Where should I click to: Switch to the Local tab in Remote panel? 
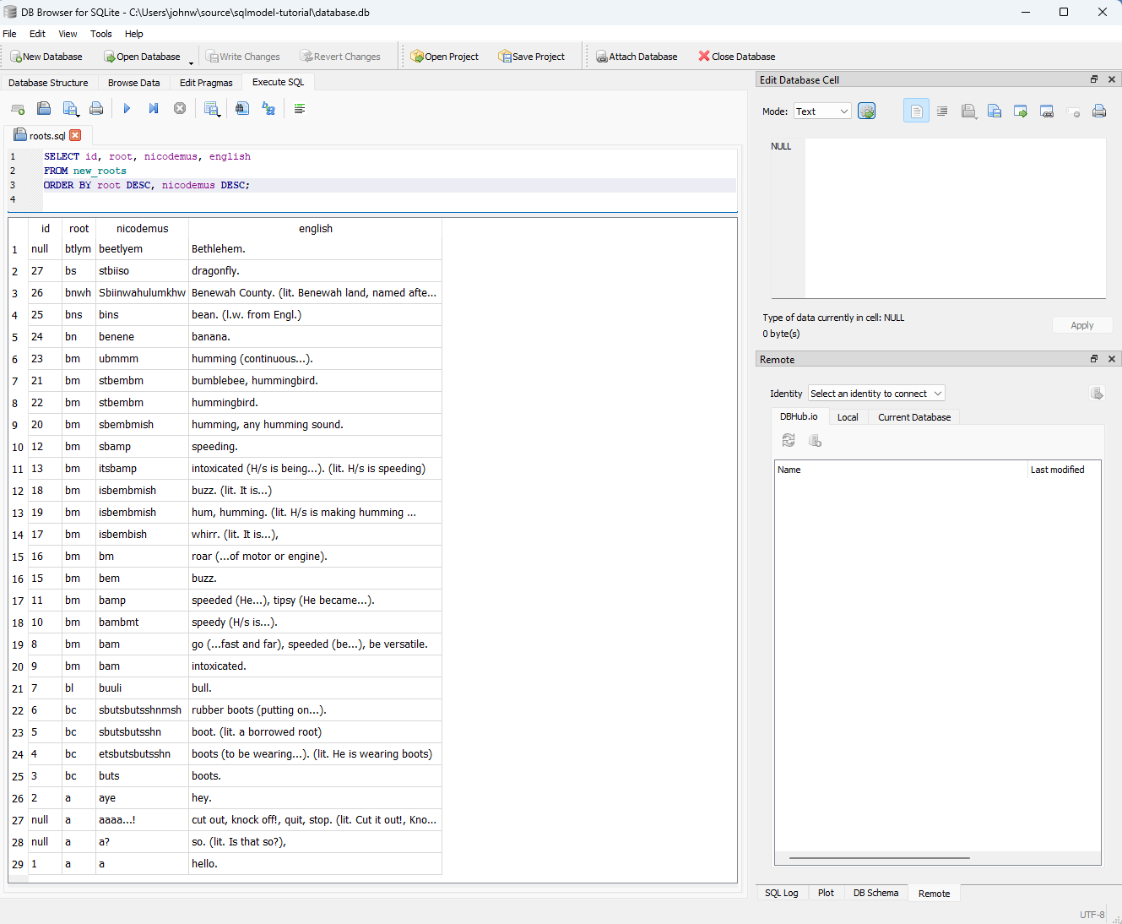pos(848,417)
